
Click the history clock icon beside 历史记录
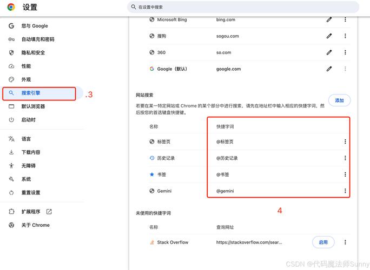pyautogui.click(x=152, y=158)
